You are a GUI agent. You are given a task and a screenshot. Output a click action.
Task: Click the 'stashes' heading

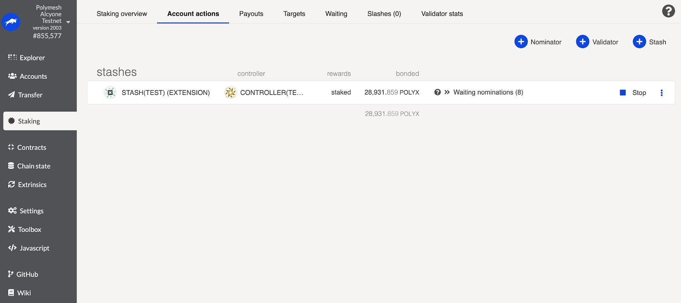(x=117, y=72)
